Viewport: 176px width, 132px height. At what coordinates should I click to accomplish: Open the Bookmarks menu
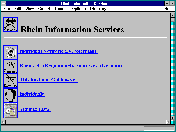point(57,9)
